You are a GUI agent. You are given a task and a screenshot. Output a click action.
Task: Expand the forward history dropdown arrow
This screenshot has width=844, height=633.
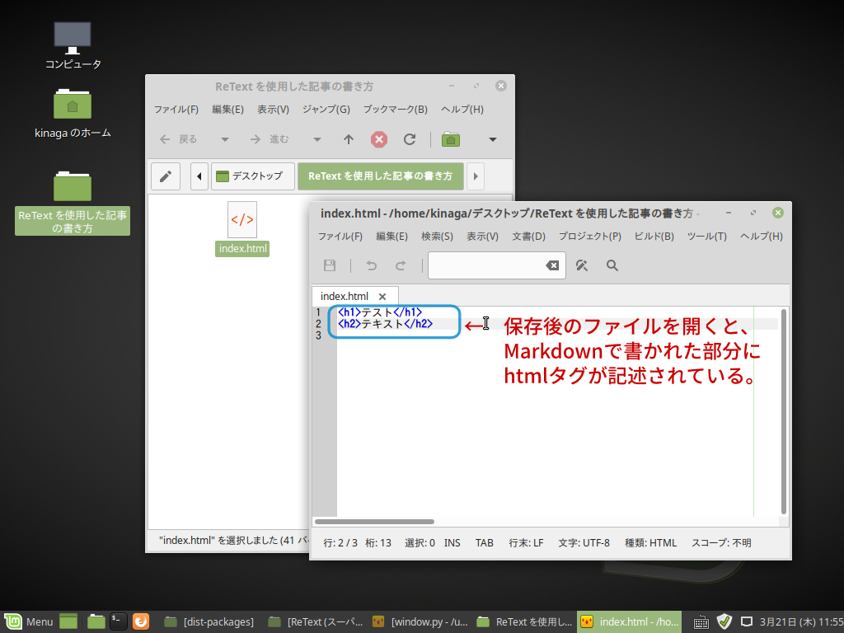click(x=317, y=139)
